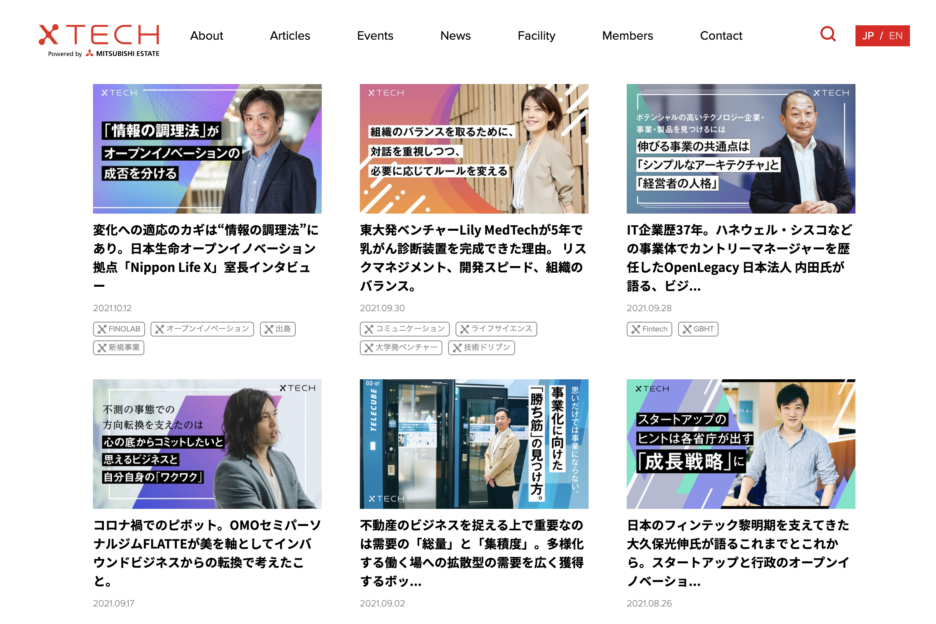This screenshot has width=936, height=624.
Task: Click the xTECH logo in the header
Action: [x=99, y=35]
